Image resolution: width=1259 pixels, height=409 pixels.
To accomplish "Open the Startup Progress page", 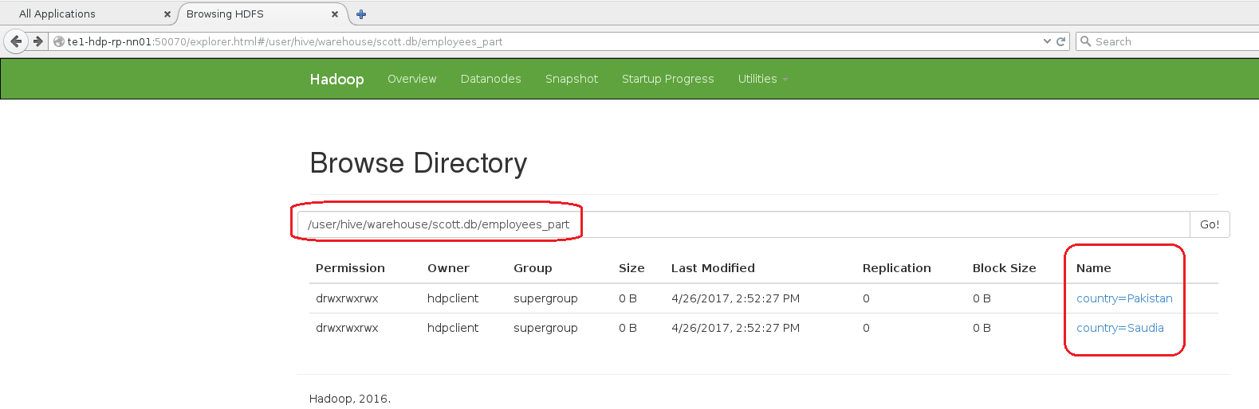I will [667, 79].
